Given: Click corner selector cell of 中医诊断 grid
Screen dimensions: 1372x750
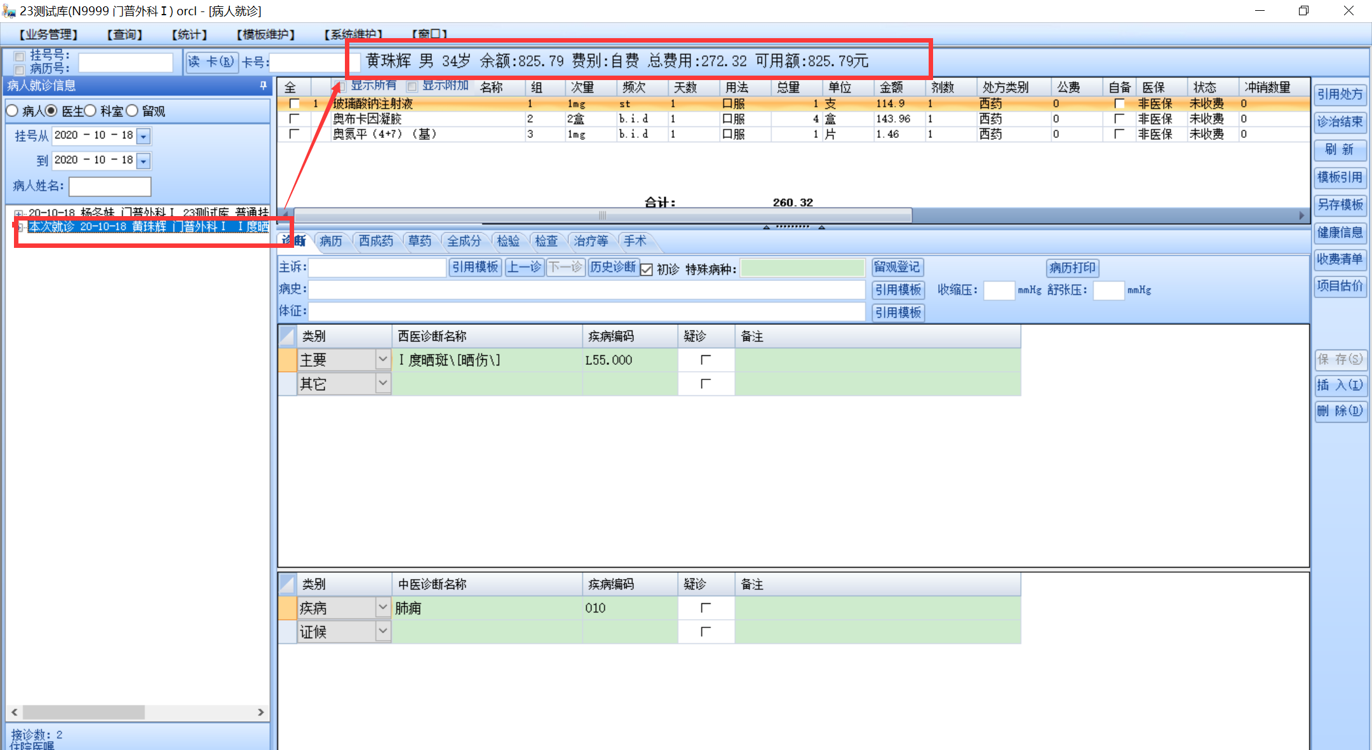Looking at the screenshot, I should 287,583.
